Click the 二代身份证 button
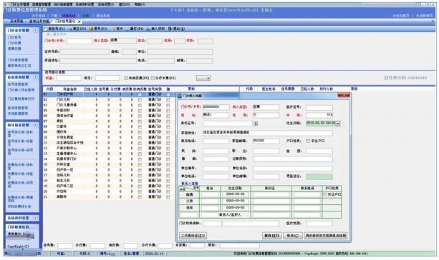 [x=193, y=236]
